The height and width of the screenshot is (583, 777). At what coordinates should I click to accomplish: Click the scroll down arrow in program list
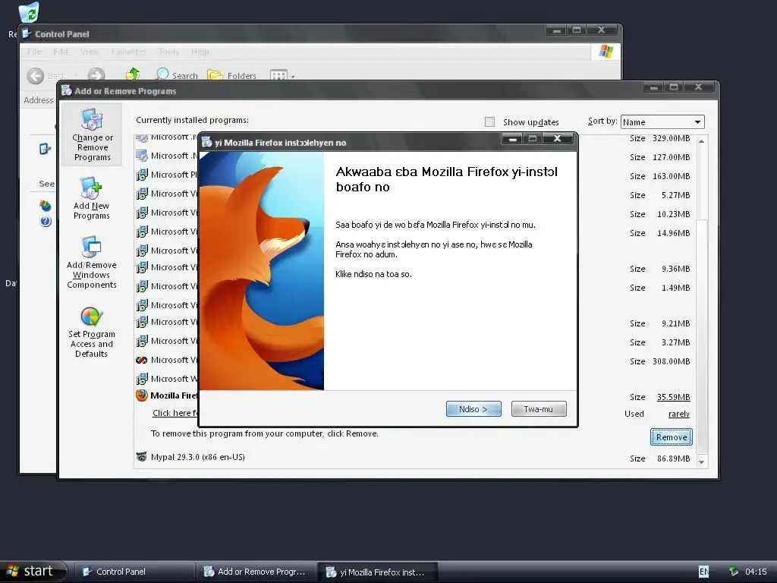(x=701, y=462)
